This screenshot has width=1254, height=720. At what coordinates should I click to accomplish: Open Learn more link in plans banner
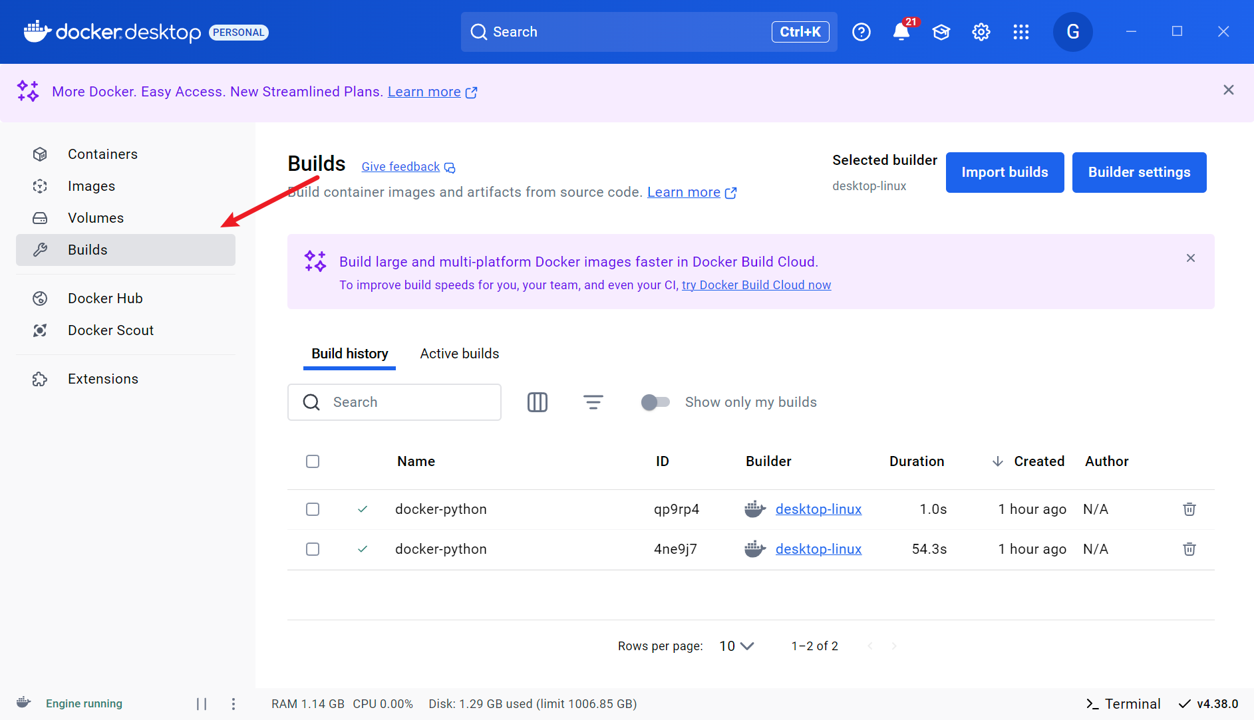click(432, 92)
